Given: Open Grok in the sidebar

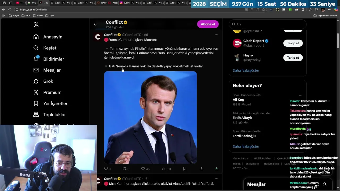Looking at the screenshot, I should point(43,81).
